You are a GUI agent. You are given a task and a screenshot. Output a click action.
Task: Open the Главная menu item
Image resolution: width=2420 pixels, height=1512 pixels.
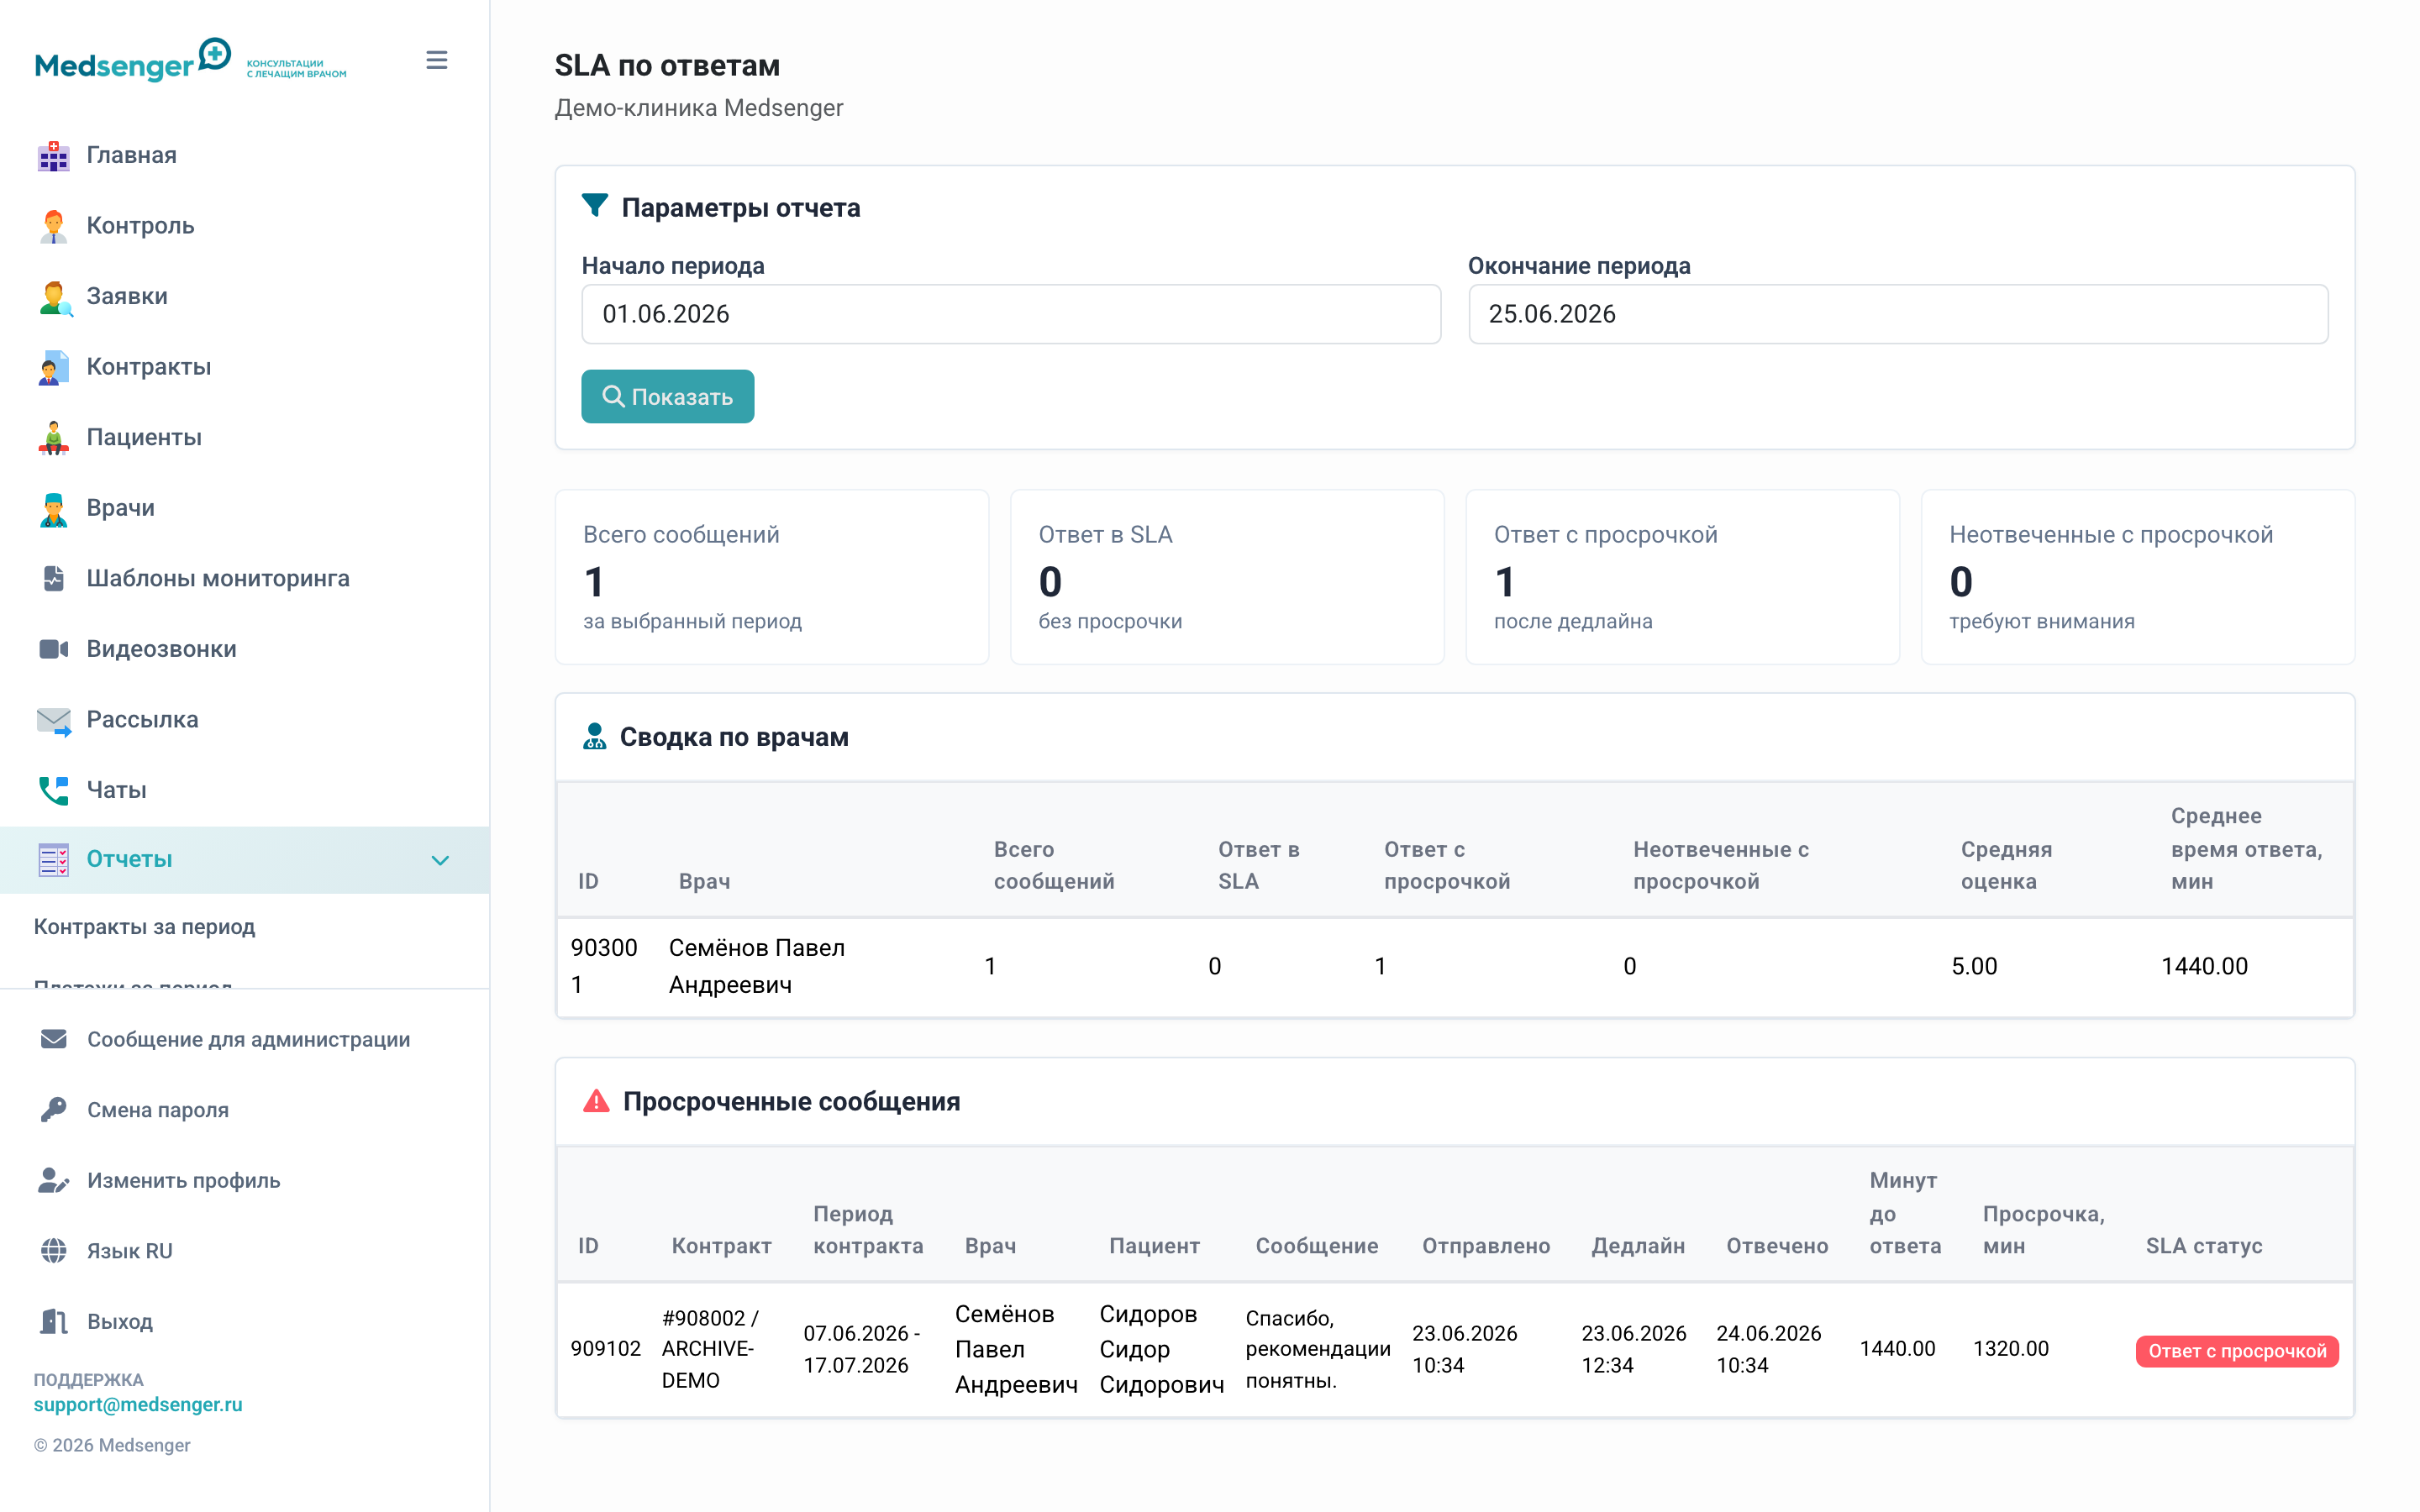click(x=131, y=155)
